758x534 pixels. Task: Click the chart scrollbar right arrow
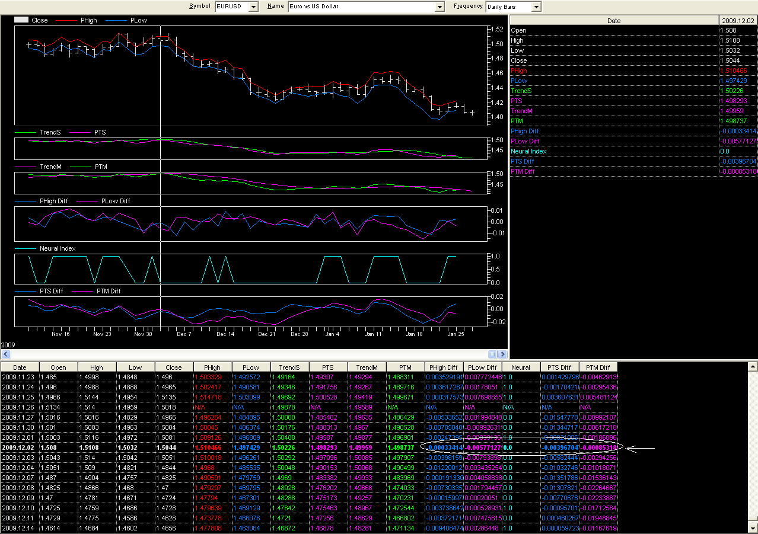(504, 354)
